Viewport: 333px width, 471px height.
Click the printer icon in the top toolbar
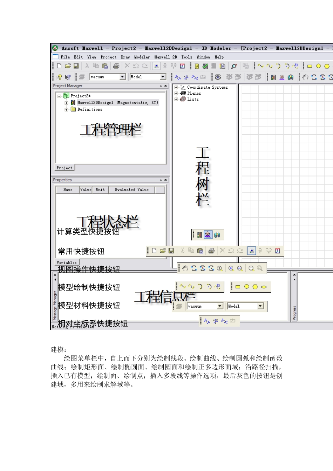tap(116, 66)
